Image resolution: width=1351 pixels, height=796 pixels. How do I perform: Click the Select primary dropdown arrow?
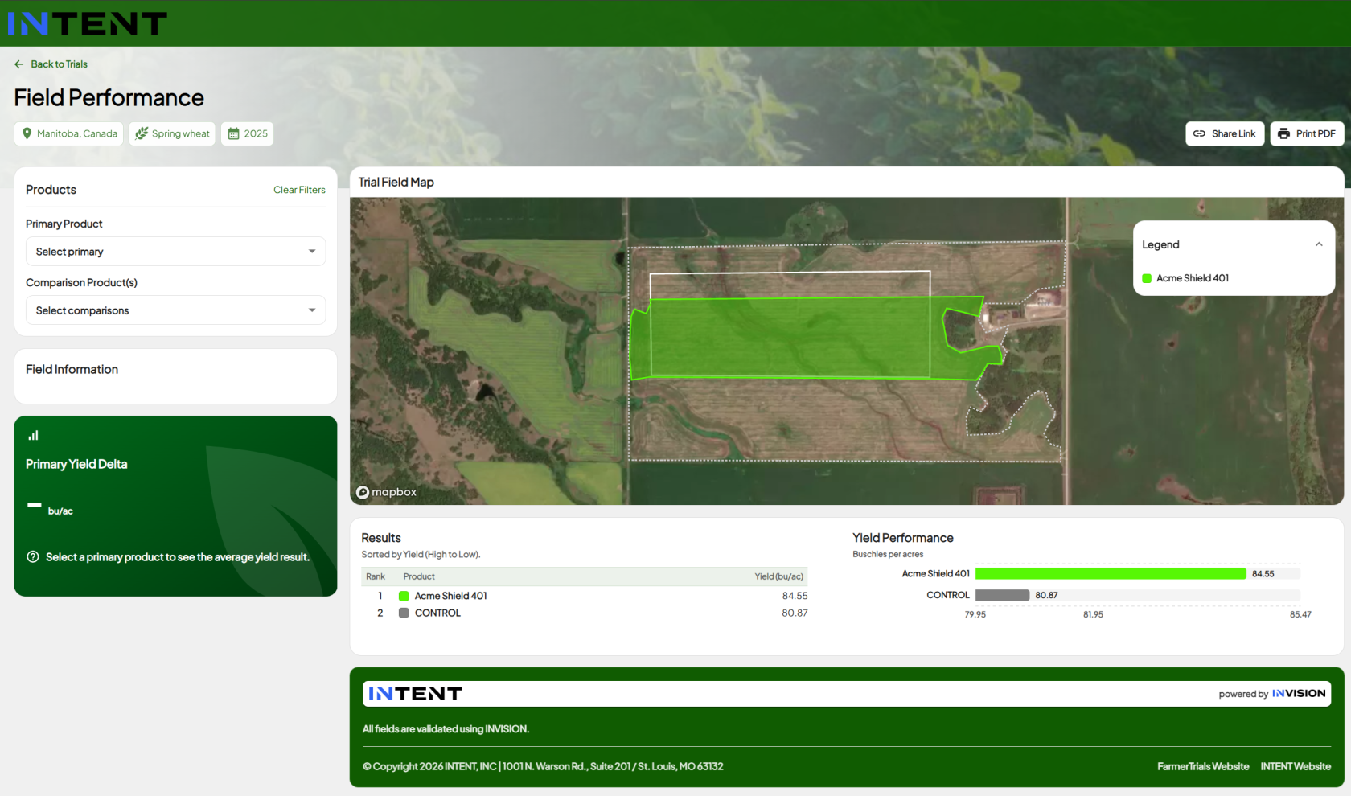[x=312, y=252]
